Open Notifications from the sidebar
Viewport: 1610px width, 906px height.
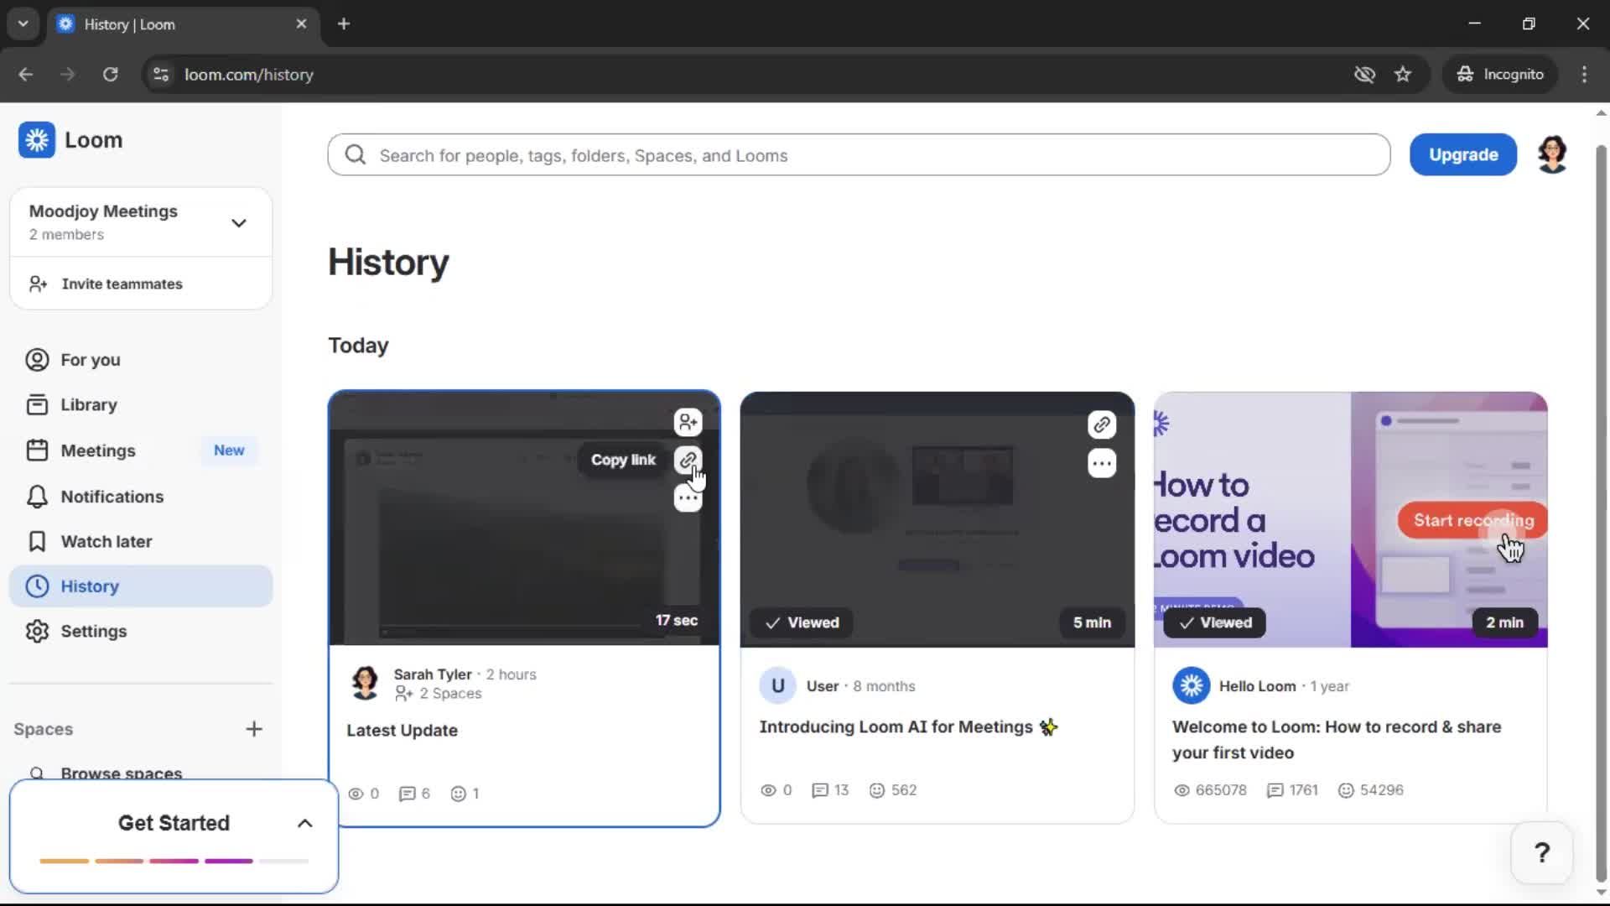click(37, 497)
